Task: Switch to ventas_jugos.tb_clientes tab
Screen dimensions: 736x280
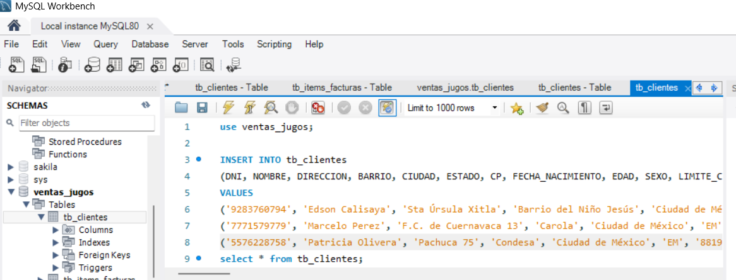Action: click(x=465, y=87)
